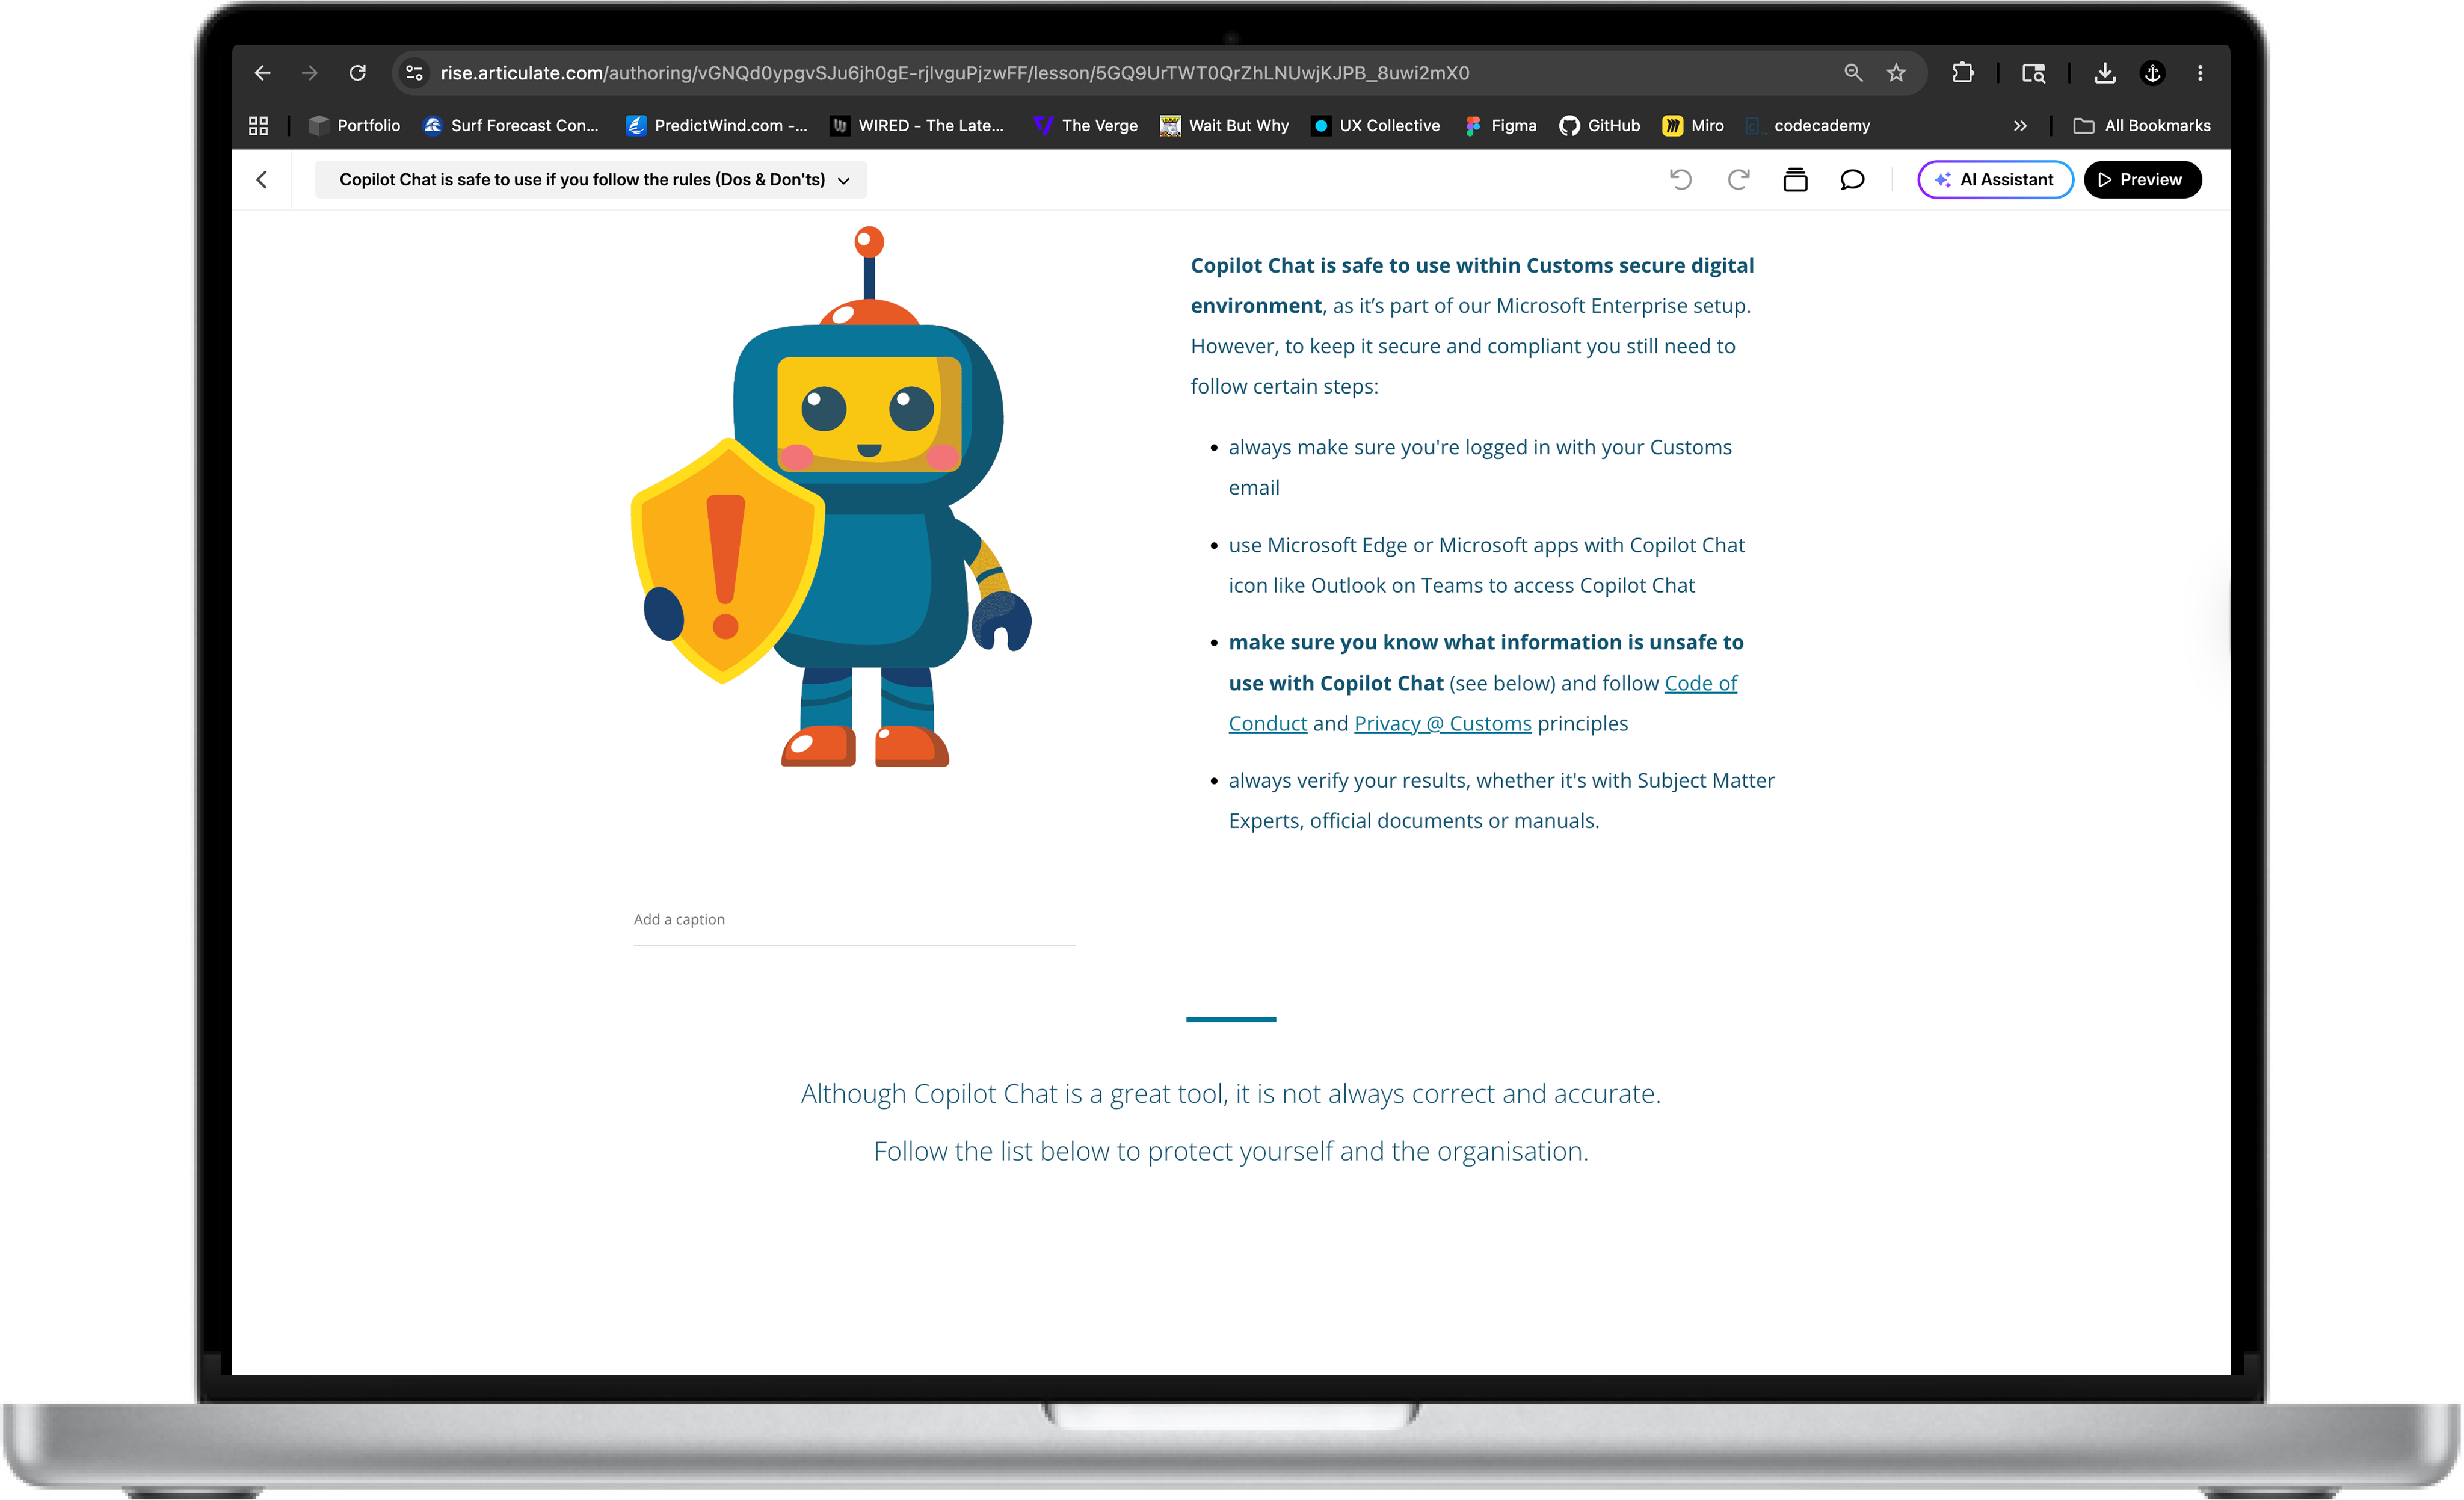
Task: Go forward with the browser forward arrow
Action: 310,73
